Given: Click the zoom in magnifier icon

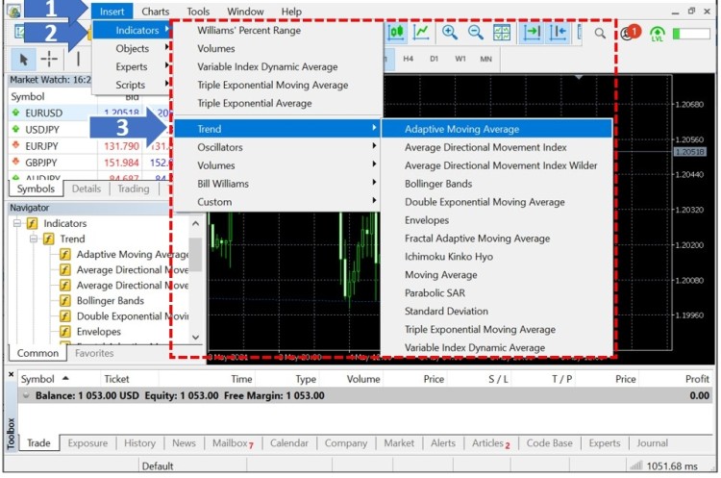Looking at the screenshot, I should [x=449, y=33].
